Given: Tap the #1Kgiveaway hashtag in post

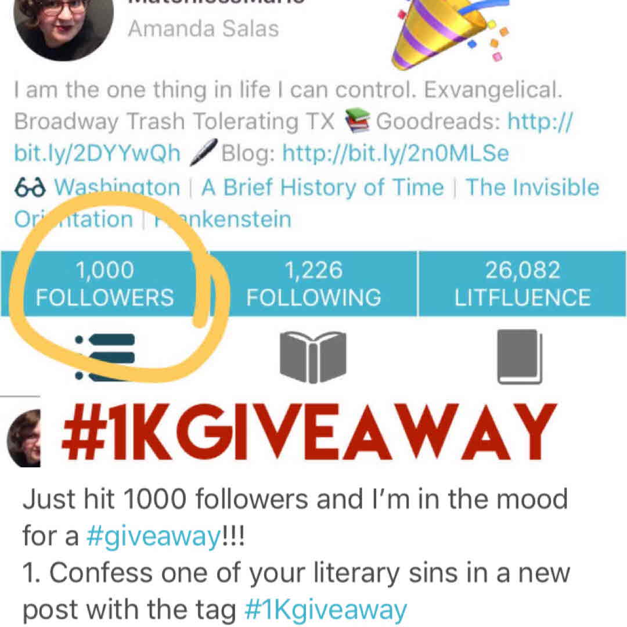Looking at the screenshot, I should point(326,610).
